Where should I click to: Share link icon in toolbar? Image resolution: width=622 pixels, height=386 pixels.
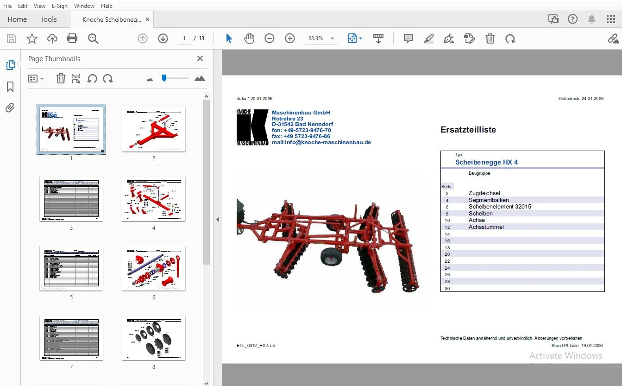[613, 38]
